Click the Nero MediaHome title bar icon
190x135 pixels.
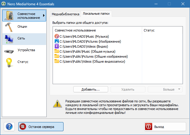(x=4, y=4)
